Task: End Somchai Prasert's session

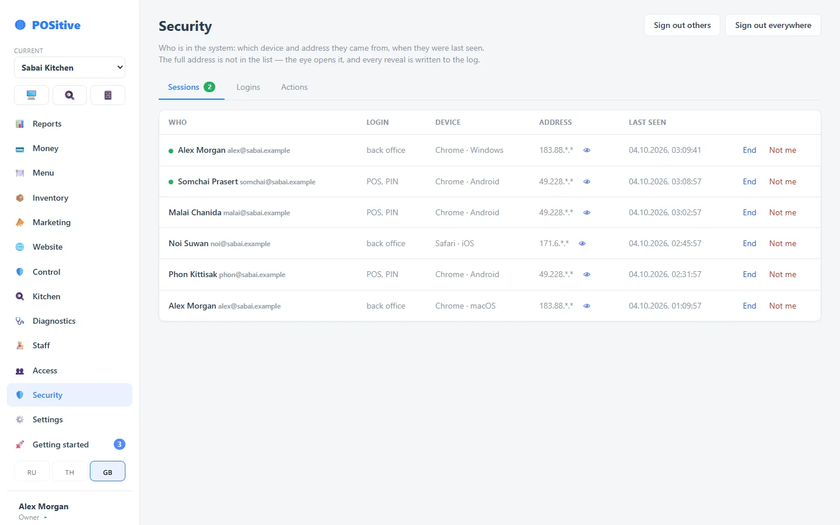Action: (750, 181)
